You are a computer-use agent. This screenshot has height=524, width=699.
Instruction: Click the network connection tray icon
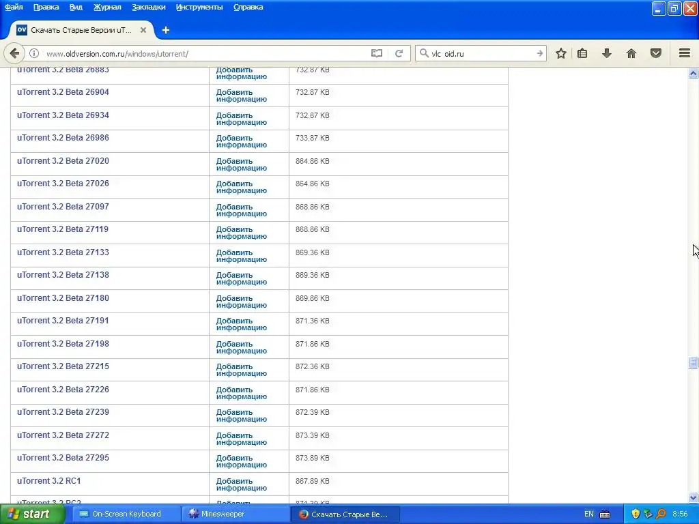coord(648,514)
